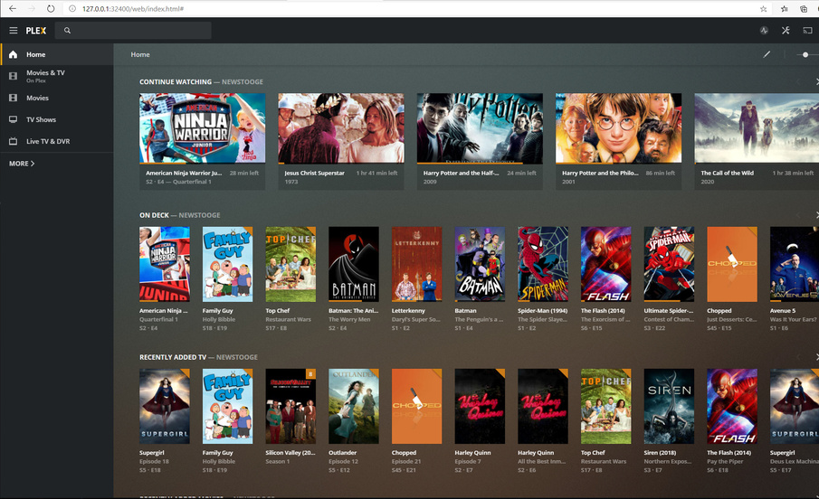The height and width of the screenshot is (499, 819).
Task: Click ON DECK section heading
Action: pyautogui.click(x=154, y=215)
